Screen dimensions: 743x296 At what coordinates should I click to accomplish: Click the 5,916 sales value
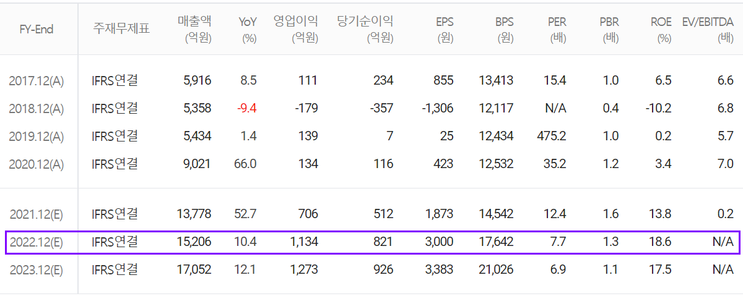[x=198, y=80]
